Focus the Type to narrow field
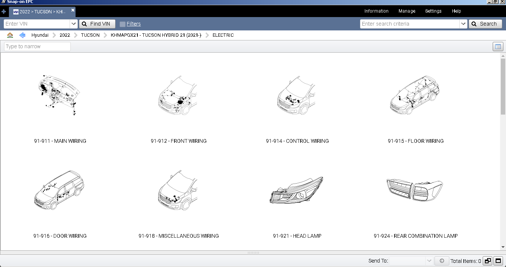 [37, 46]
